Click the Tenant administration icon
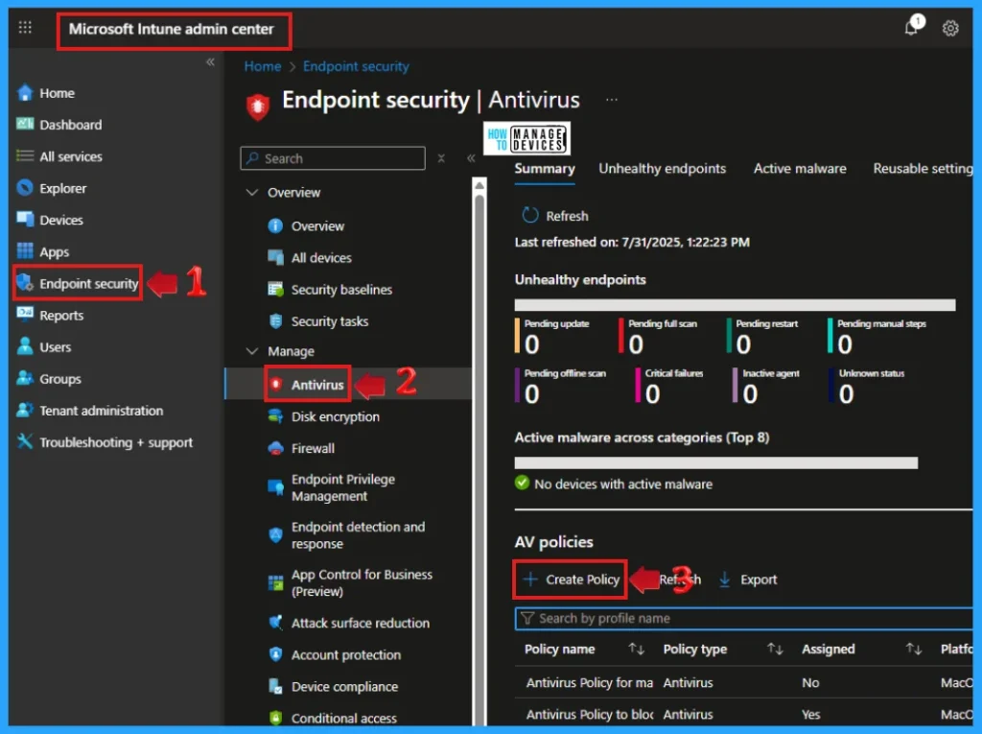The height and width of the screenshot is (734, 982). [x=24, y=410]
